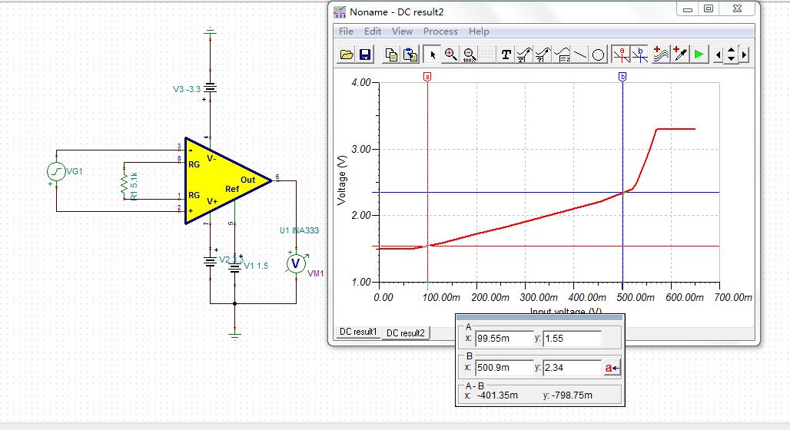The height and width of the screenshot is (430, 790).
Task: Switch to the DC result2 tab
Action: click(406, 332)
